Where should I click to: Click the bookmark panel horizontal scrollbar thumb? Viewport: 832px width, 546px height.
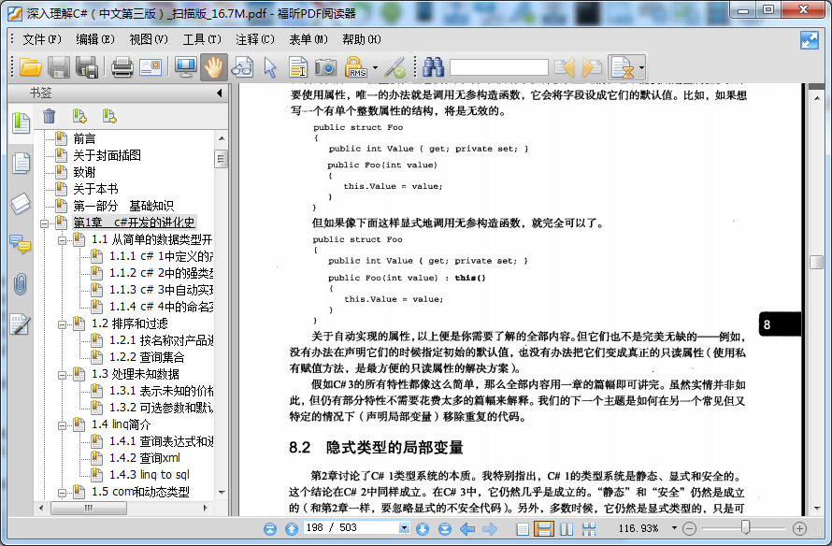click(89, 508)
